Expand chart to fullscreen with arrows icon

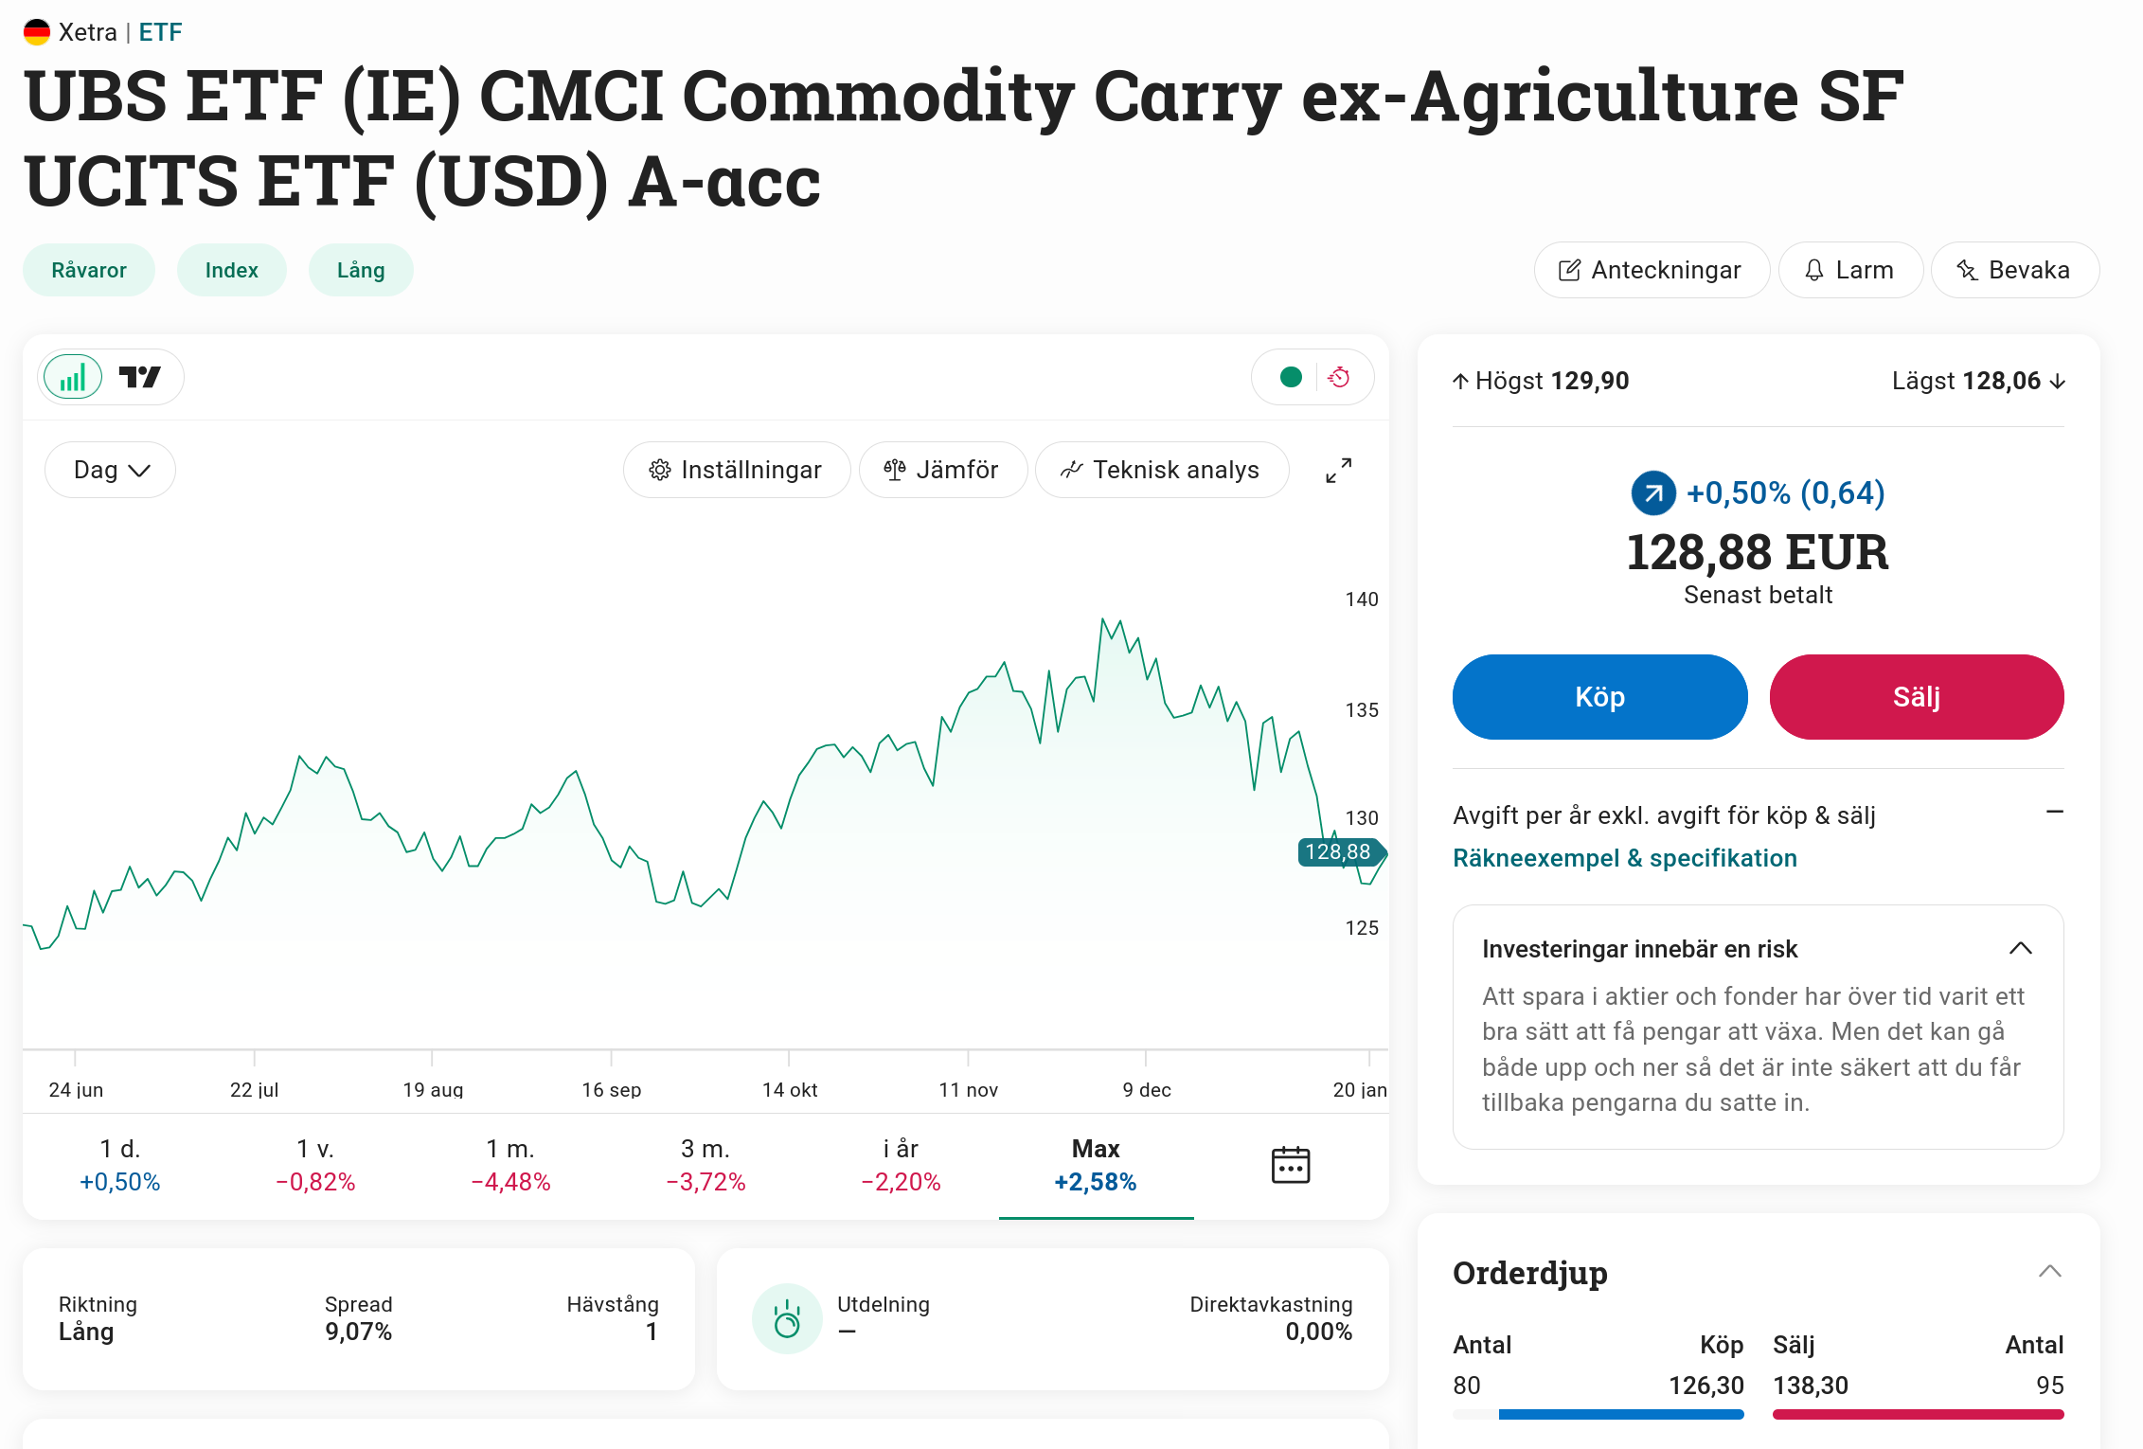tap(1339, 470)
